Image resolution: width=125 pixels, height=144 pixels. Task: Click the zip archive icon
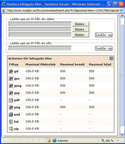(x=11, y=129)
